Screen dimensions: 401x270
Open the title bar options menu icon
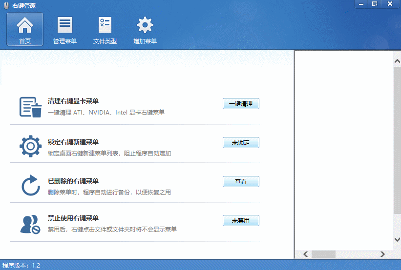pyautogui.click(x=375, y=4)
